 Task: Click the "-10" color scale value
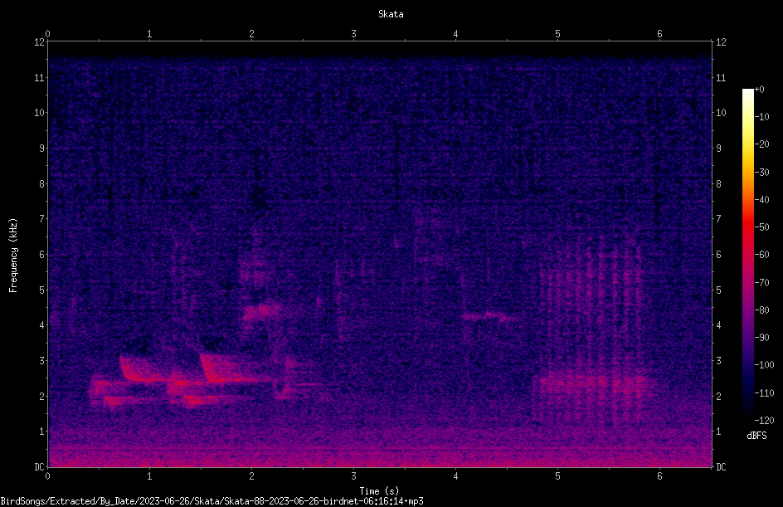click(761, 117)
